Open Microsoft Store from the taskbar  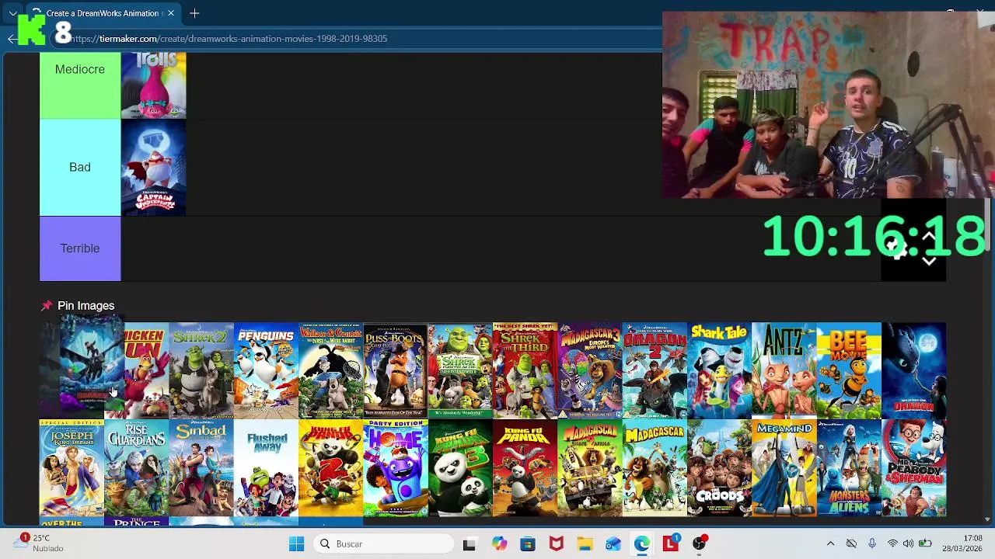point(527,544)
